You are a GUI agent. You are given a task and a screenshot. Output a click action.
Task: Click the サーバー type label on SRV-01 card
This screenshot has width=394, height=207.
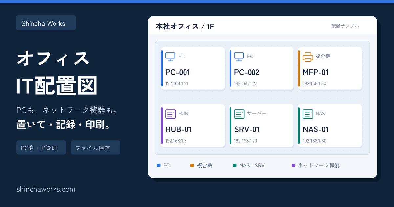[257, 113]
